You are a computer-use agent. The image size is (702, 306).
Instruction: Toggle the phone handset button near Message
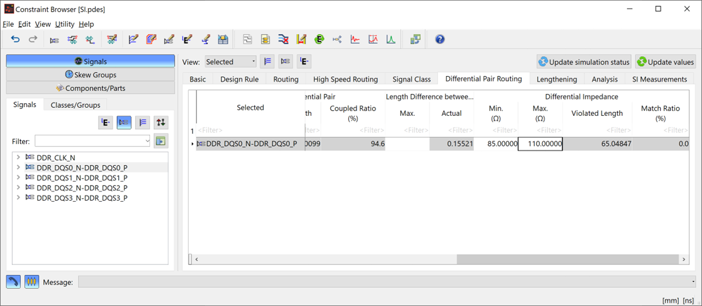pos(13,282)
